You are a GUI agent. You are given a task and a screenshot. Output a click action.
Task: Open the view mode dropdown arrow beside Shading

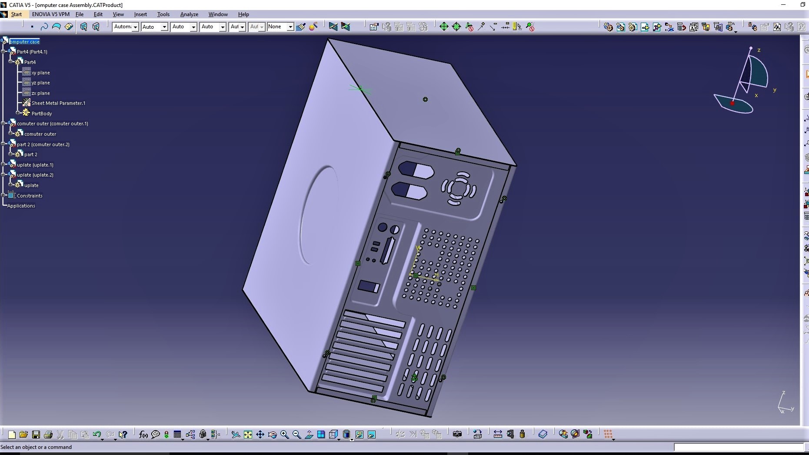(x=352, y=439)
